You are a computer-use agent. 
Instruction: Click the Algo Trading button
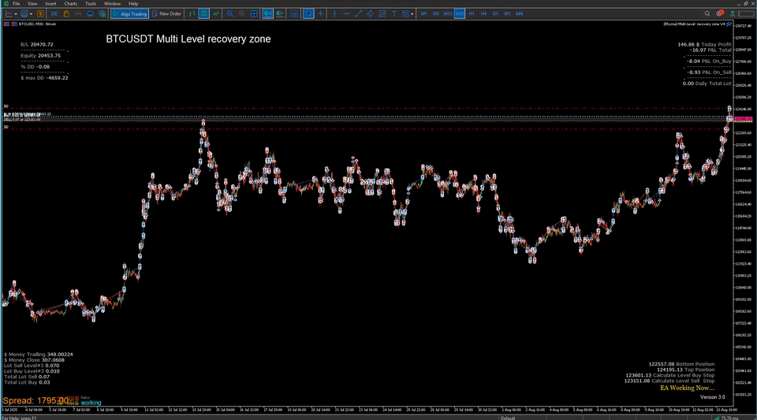(x=129, y=13)
